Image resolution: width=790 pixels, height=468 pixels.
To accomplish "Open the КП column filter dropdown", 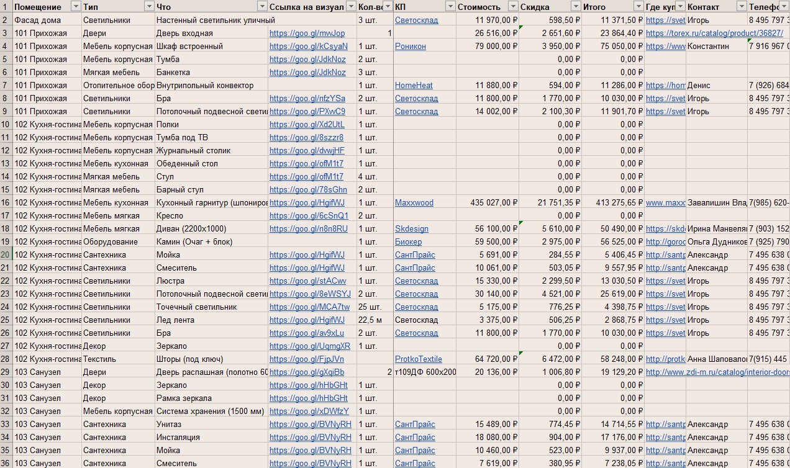I will pos(450,6).
